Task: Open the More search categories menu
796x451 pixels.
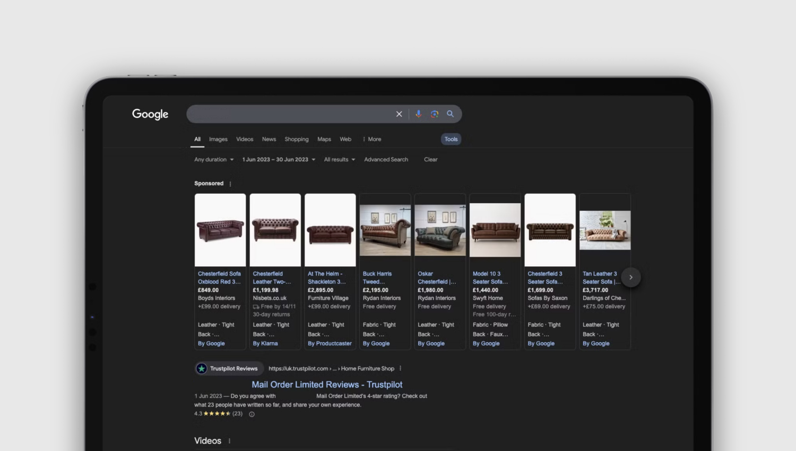Action: pyautogui.click(x=371, y=140)
